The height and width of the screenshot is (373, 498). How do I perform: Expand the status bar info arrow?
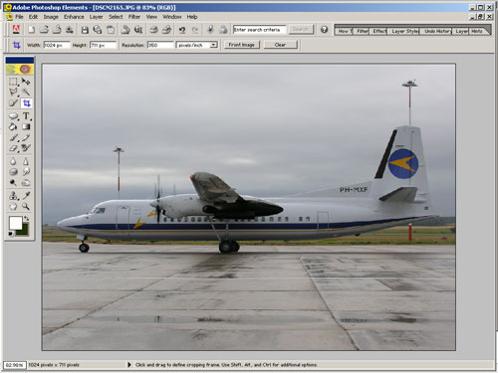coord(129,365)
